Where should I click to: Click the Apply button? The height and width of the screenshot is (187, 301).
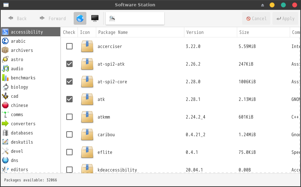[285, 18]
